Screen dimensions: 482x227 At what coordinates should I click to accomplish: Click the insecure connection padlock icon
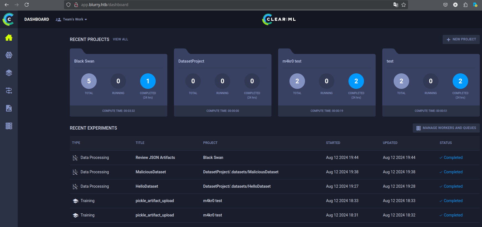click(76, 5)
